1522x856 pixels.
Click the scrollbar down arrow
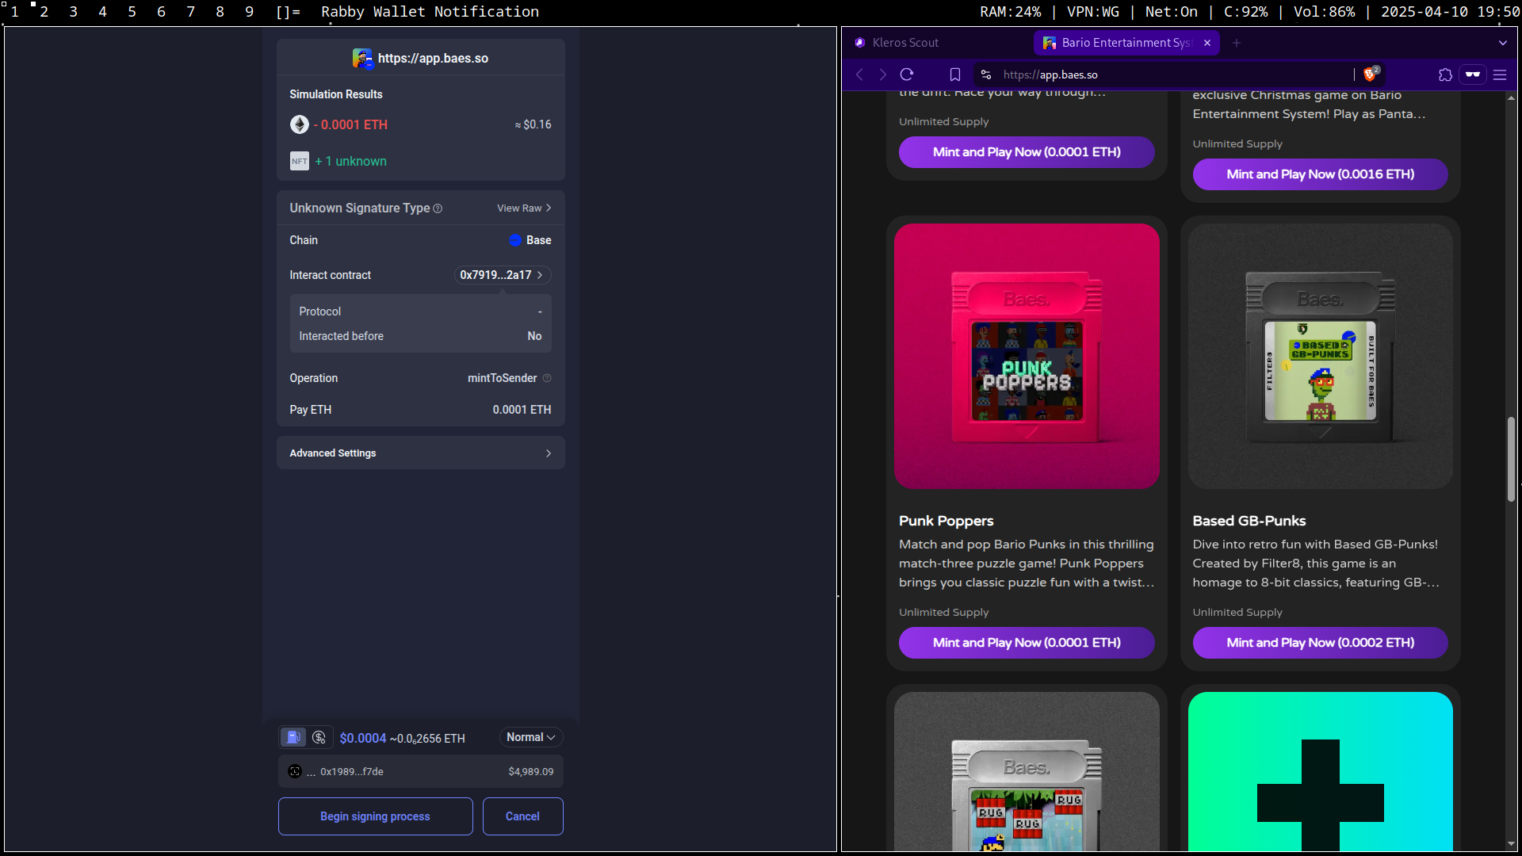point(1511,844)
